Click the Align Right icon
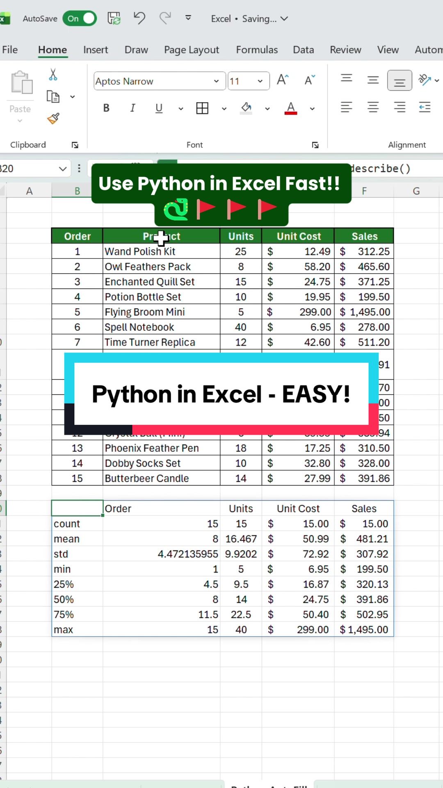The width and height of the screenshot is (443, 788). [x=400, y=108]
